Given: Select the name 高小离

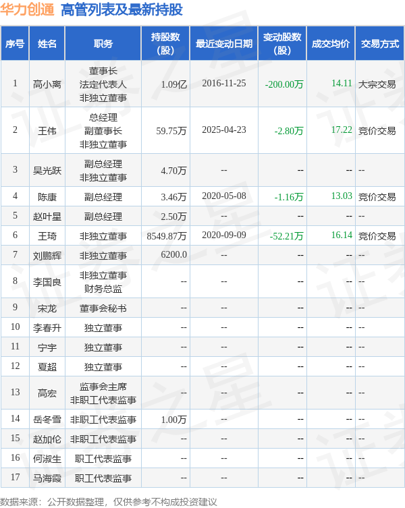Looking at the screenshot, I should pos(47,84).
